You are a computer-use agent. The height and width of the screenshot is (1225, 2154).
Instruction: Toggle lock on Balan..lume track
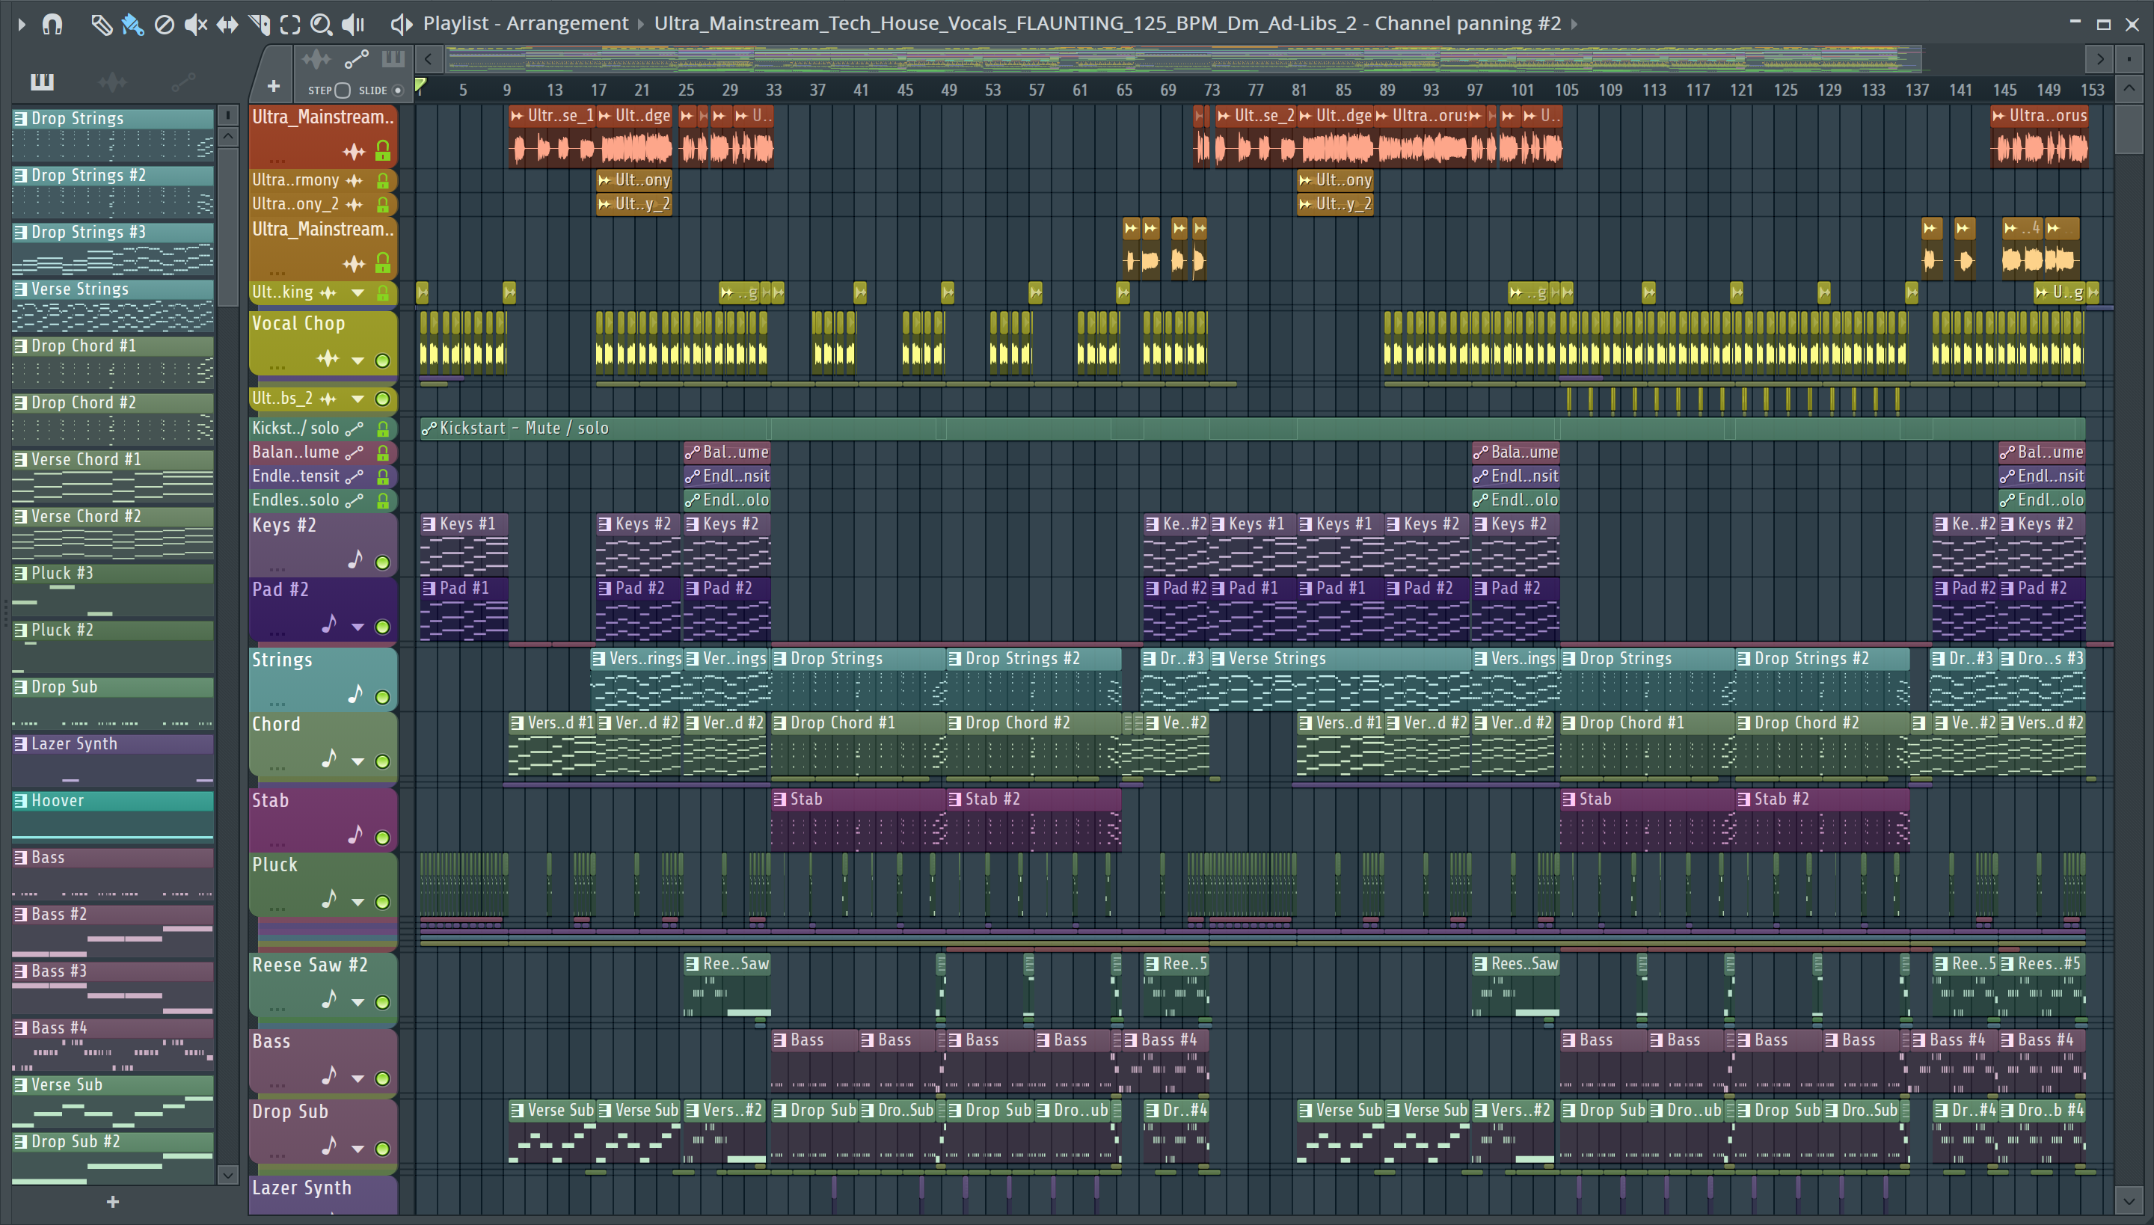tap(382, 452)
